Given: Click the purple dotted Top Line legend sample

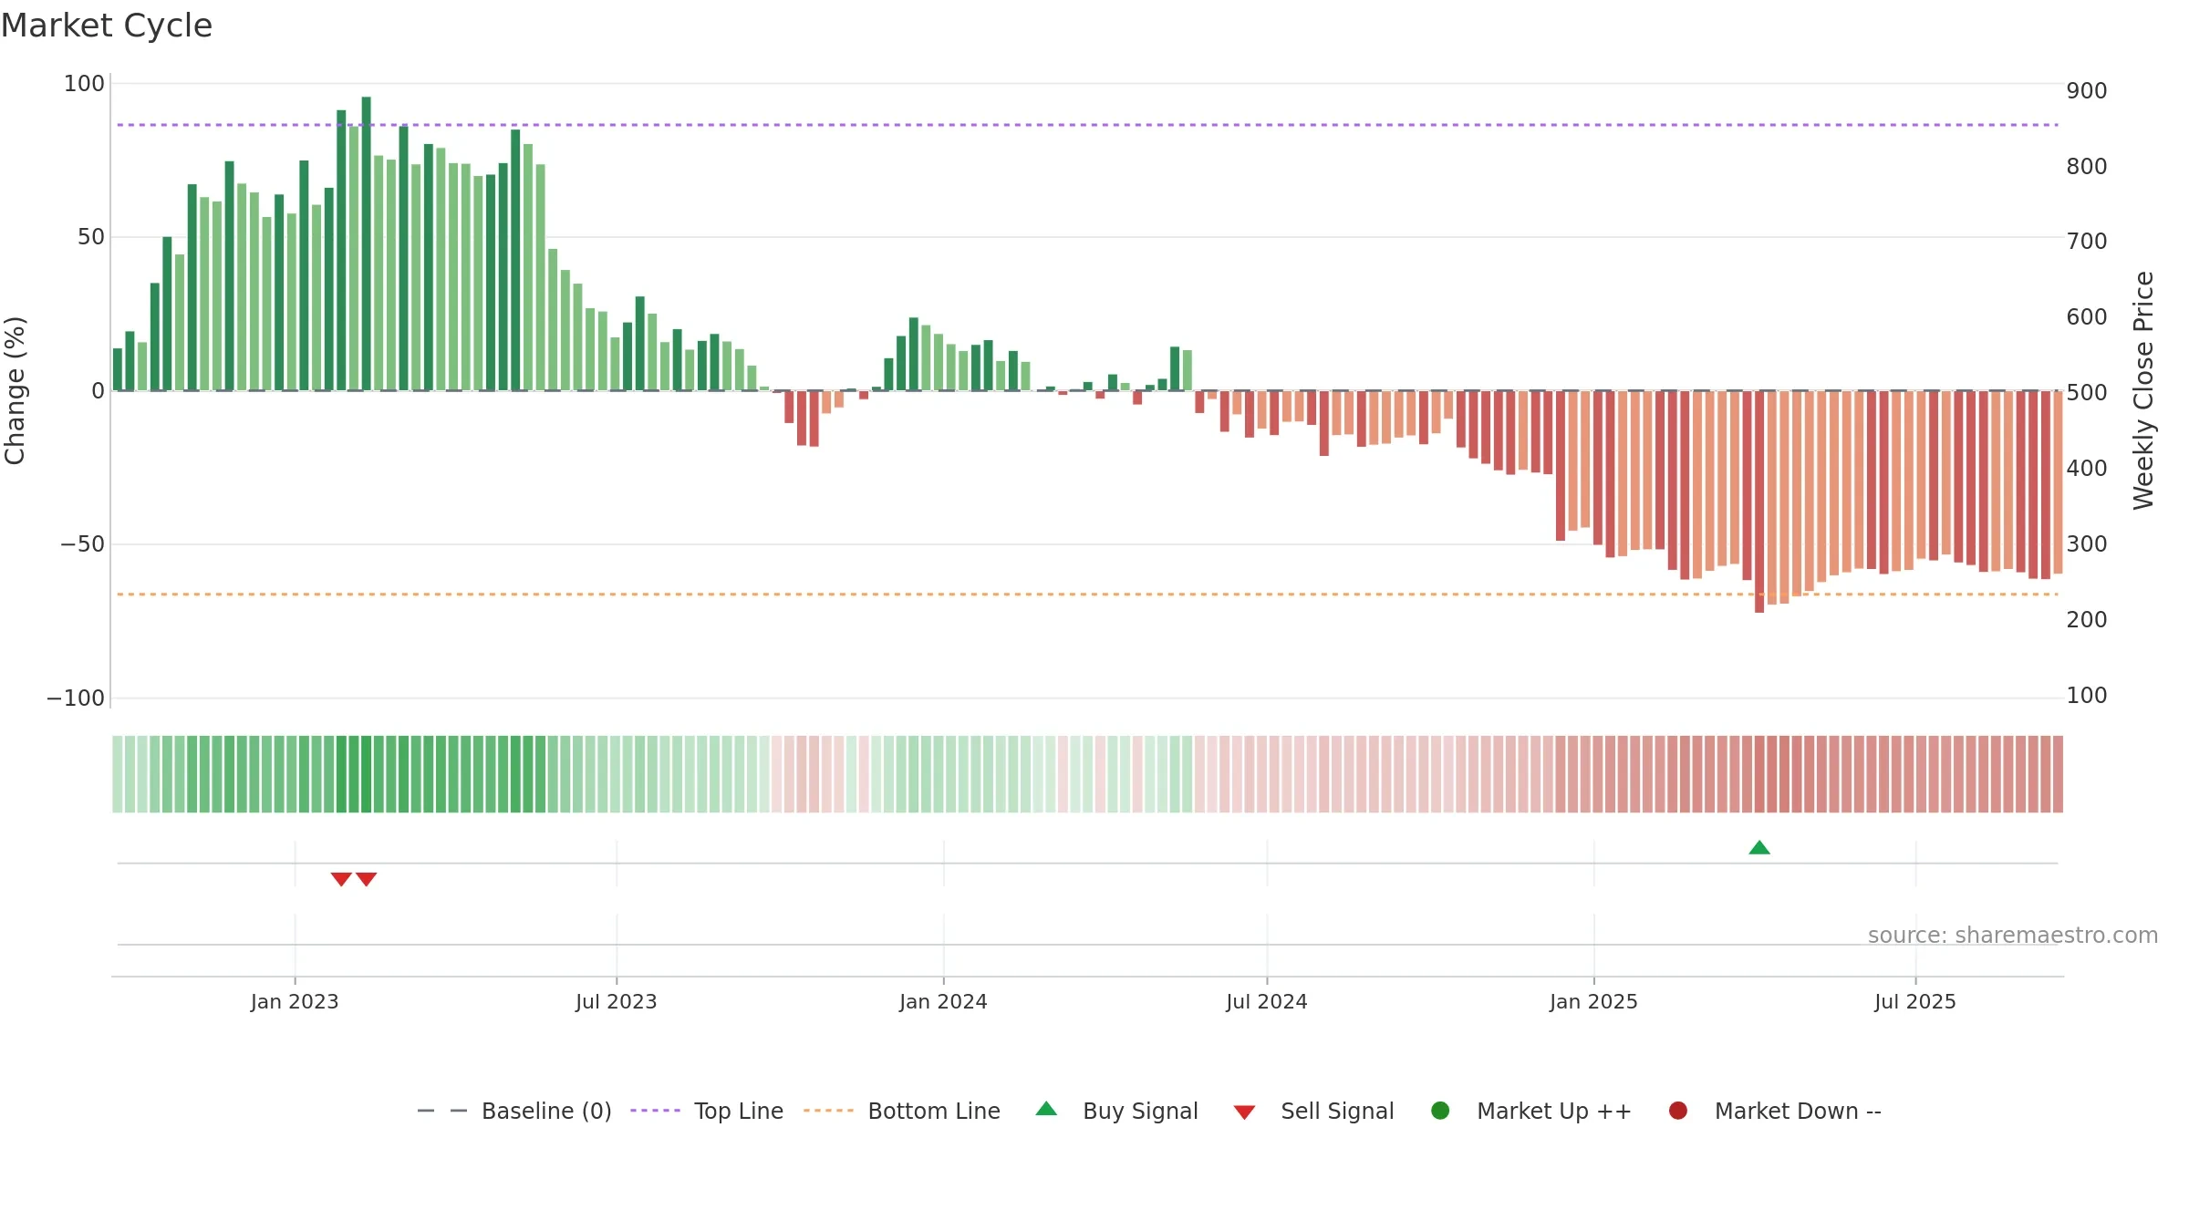Looking at the screenshot, I should tap(655, 1111).
